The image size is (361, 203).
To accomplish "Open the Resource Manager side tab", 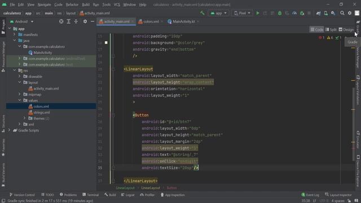I will coord(3,56).
